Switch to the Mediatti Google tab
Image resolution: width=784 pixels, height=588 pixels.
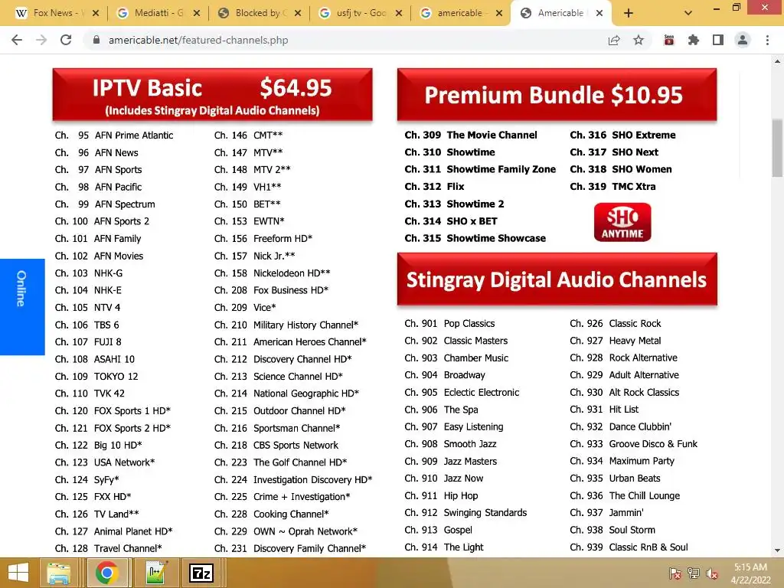point(159,13)
